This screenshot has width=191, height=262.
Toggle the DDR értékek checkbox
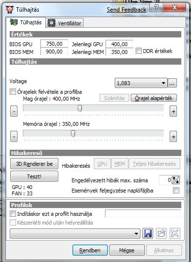tap(139, 51)
